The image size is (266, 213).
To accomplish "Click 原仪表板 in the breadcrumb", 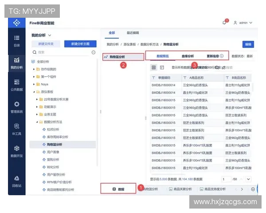I will pos(129,44).
